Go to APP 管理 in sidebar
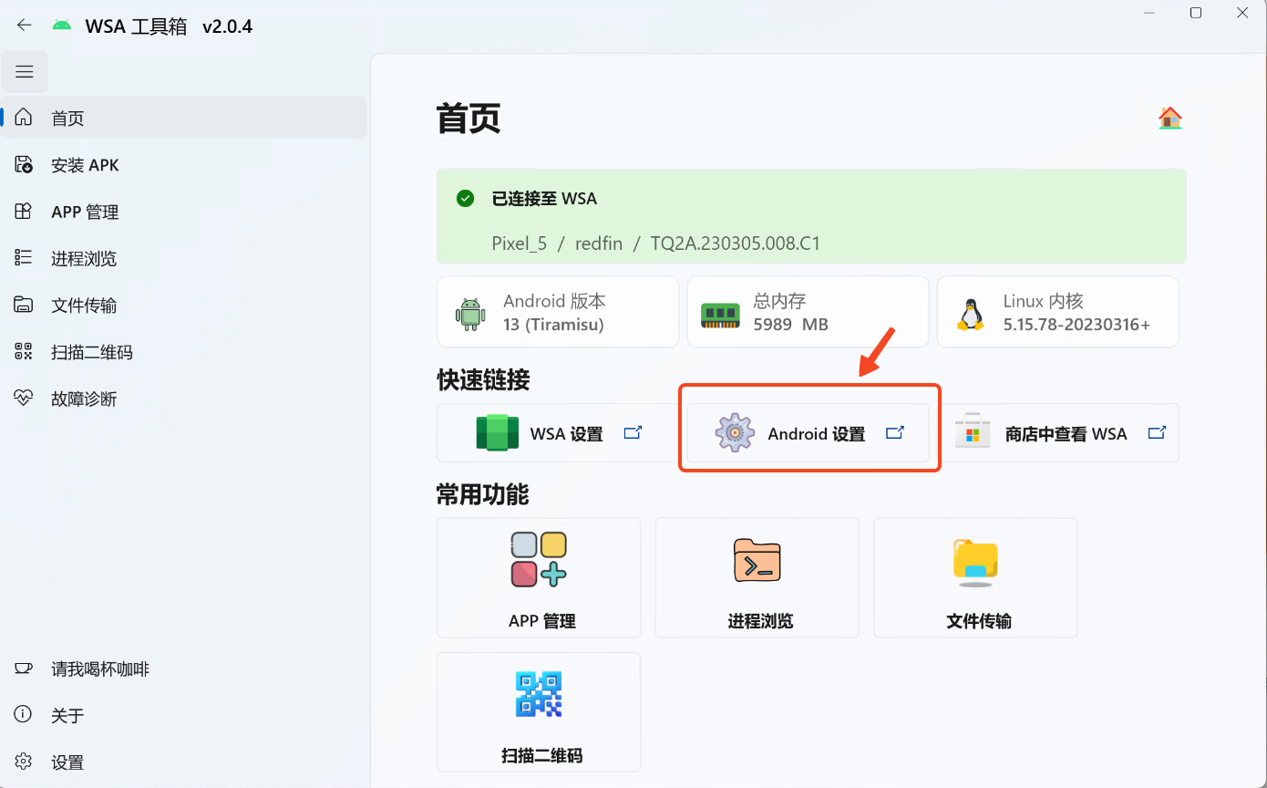 (85, 212)
